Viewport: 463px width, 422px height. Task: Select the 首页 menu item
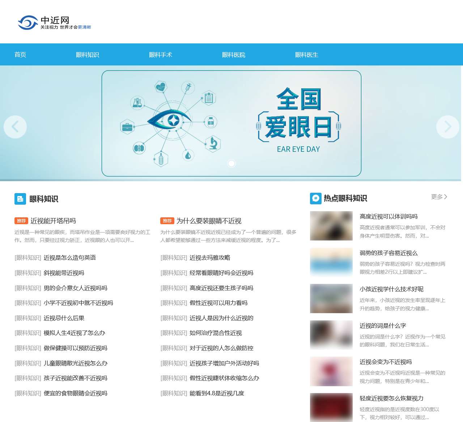coord(20,55)
